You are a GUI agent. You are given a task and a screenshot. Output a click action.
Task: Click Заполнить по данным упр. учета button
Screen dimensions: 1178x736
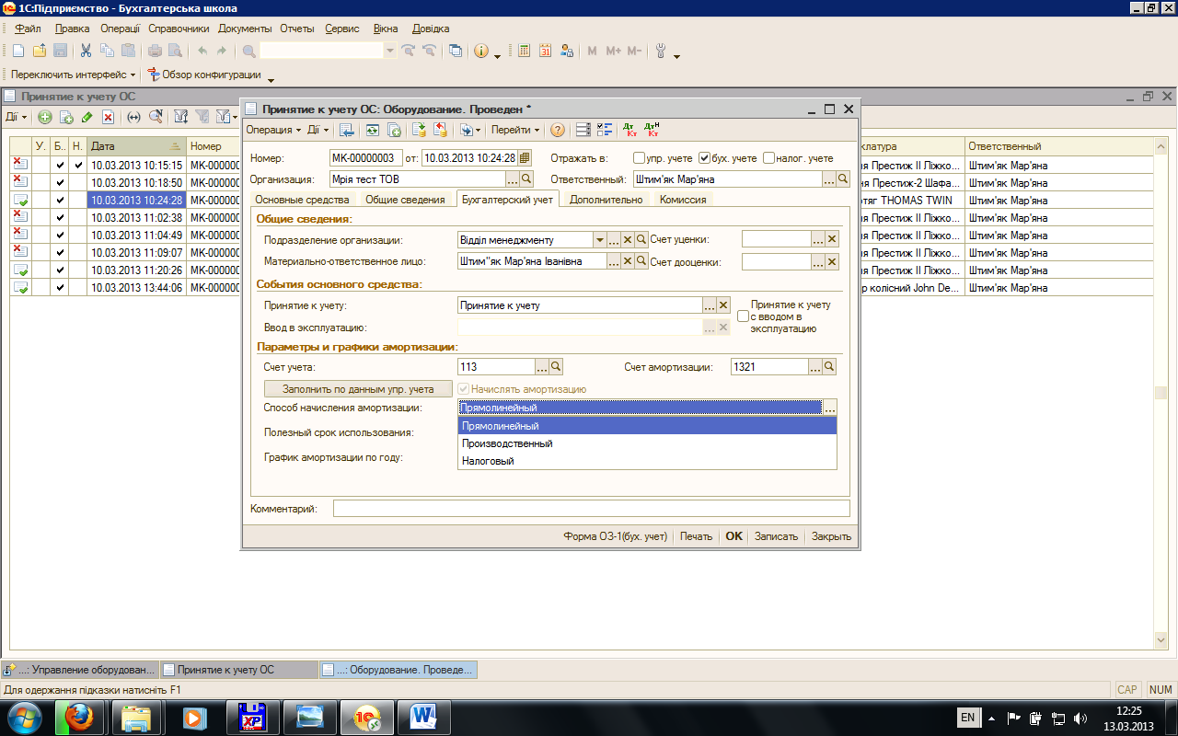(358, 389)
